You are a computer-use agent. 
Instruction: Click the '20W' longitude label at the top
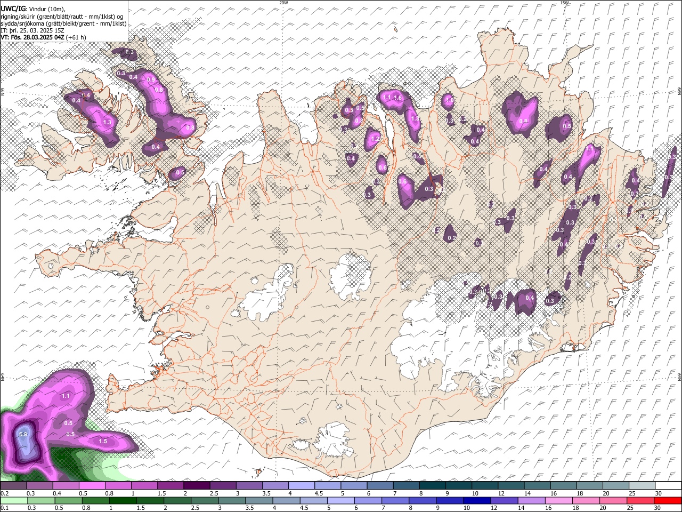(283, 3)
